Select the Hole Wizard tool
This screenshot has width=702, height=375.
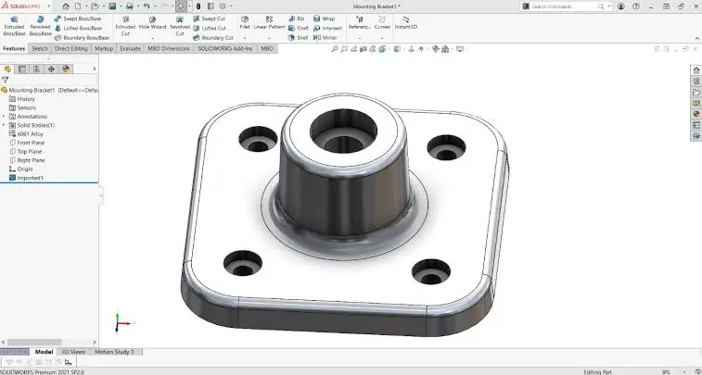151,24
